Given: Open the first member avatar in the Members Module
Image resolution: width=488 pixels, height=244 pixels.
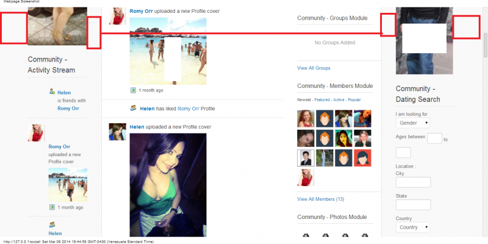Looking at the screenshot, I should [x=305, y=118].
